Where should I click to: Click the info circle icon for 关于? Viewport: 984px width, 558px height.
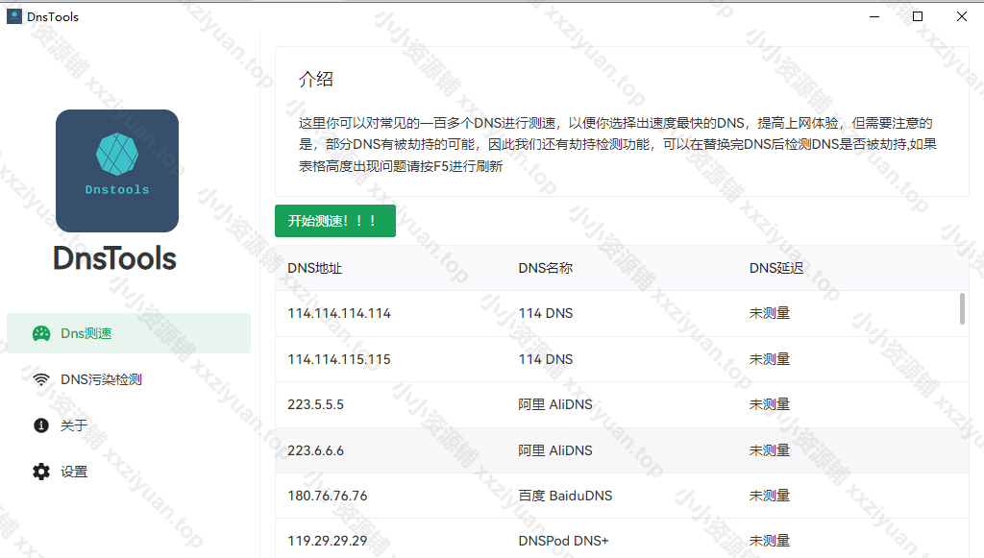click(41, 425)
